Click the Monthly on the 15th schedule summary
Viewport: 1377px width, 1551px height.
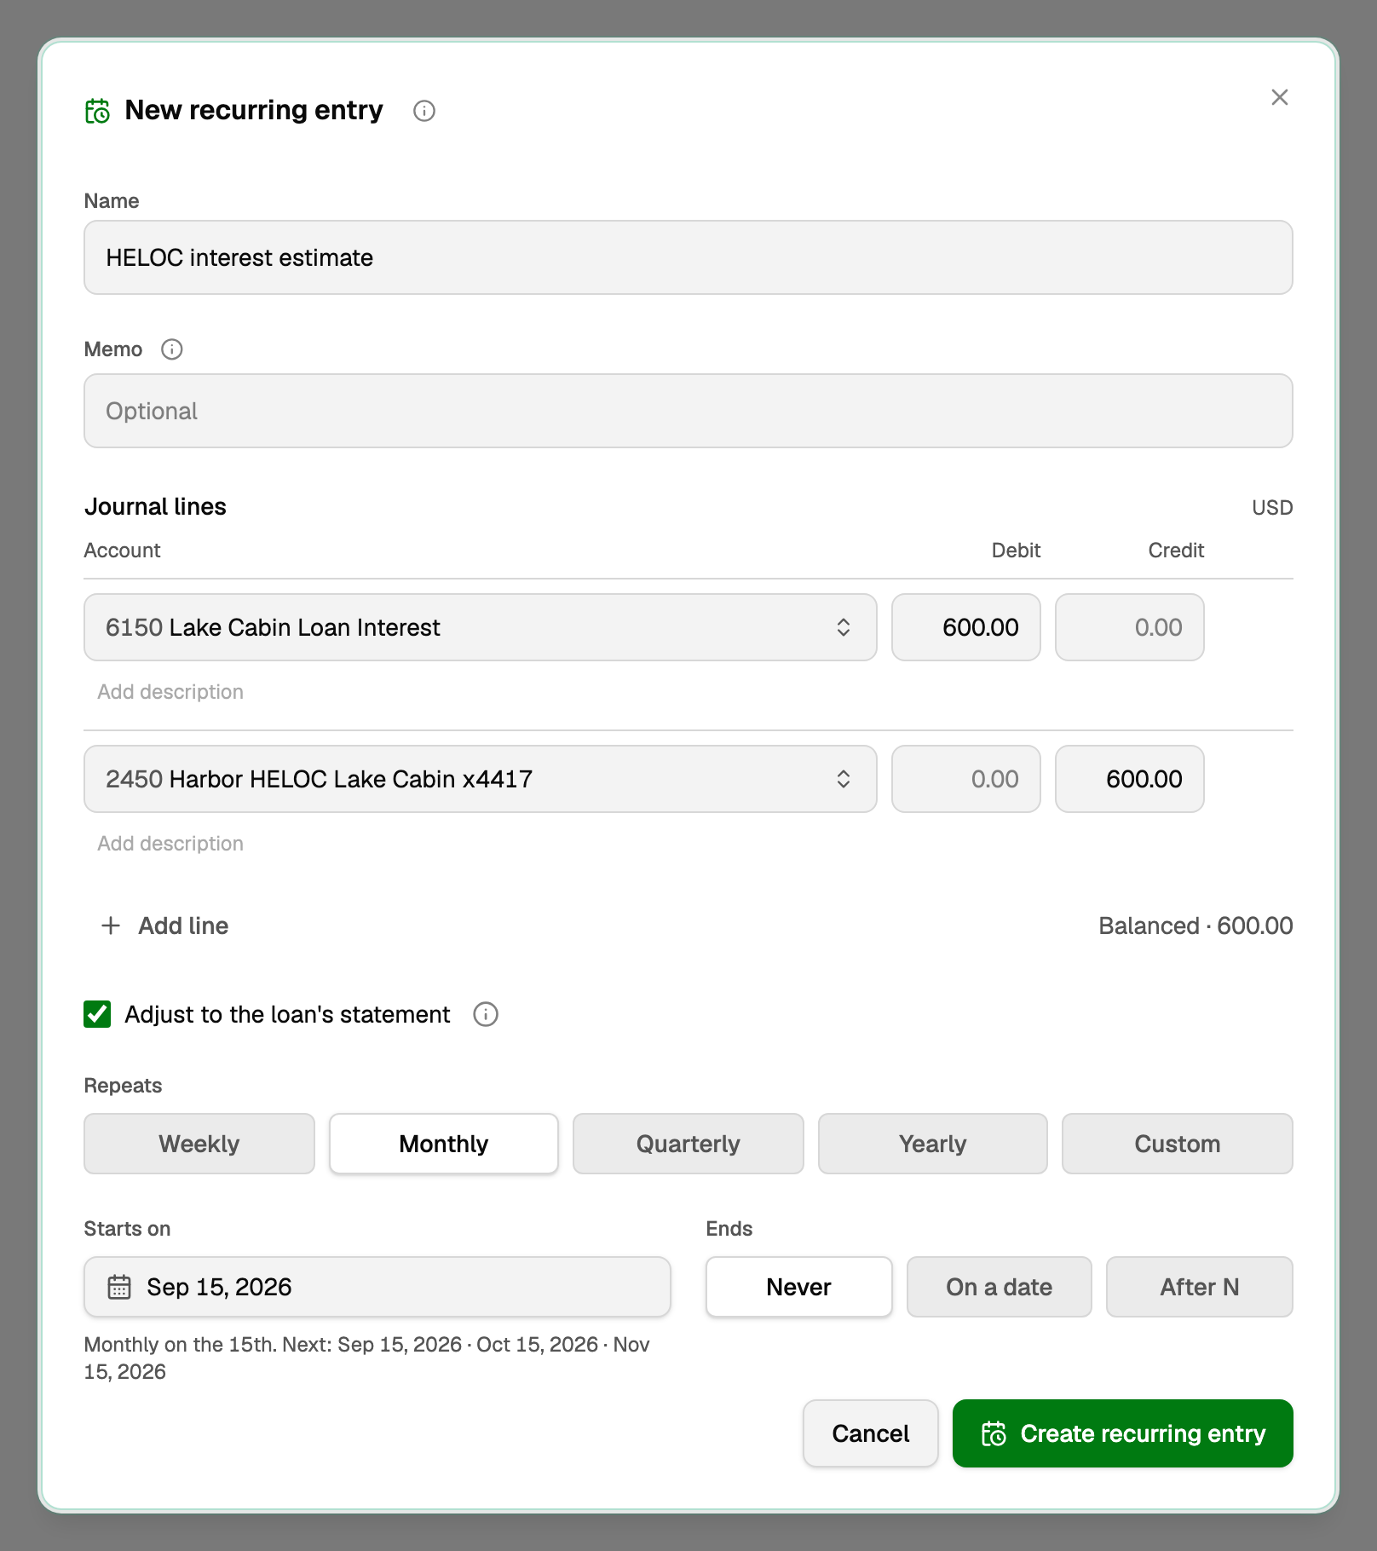(366, 1358)
